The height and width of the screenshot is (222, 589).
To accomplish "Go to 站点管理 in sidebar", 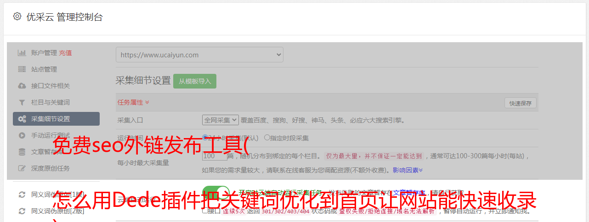I will (44, 69).
